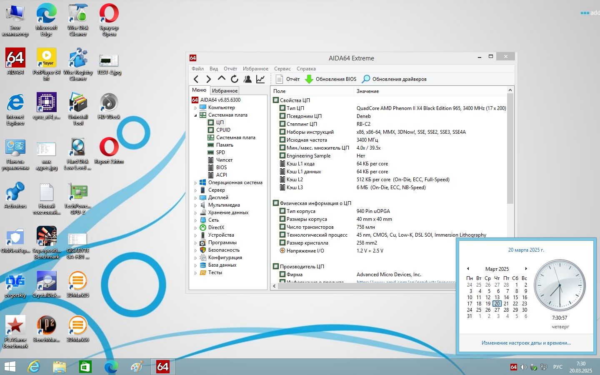This screenshot has height=375, width=600.
Task: Click the vertical scrollbar thumb in details pane
Action: pyautogui.click(x=510, y=149)
